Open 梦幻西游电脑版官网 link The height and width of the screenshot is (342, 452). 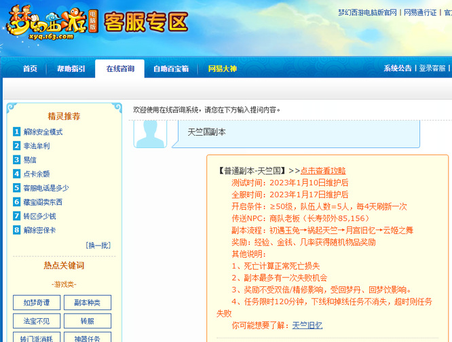pos(367,13)
